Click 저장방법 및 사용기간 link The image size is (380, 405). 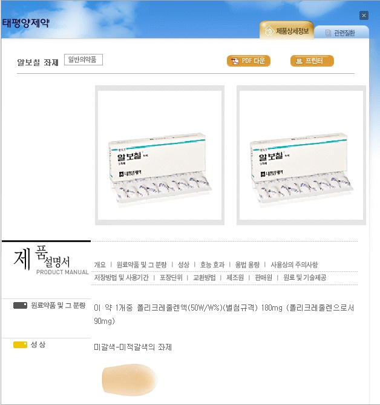click(120, 277)
